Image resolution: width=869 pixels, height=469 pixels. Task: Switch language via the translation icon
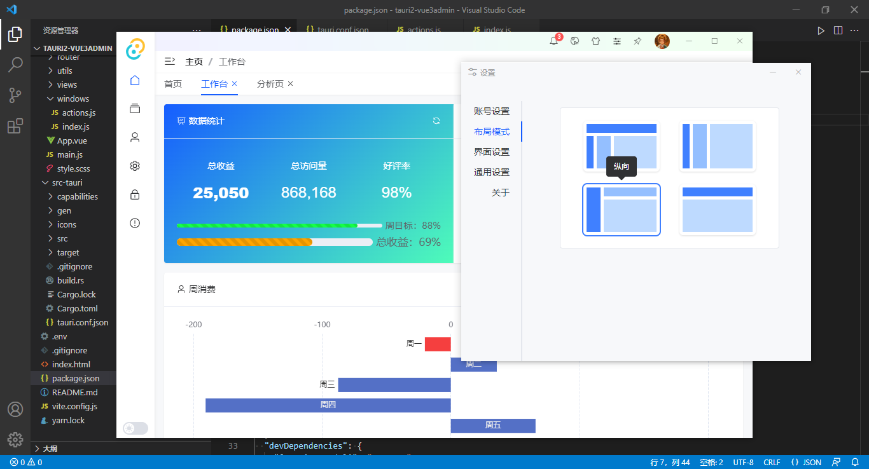pyautogui.click(x=574, y=41)
